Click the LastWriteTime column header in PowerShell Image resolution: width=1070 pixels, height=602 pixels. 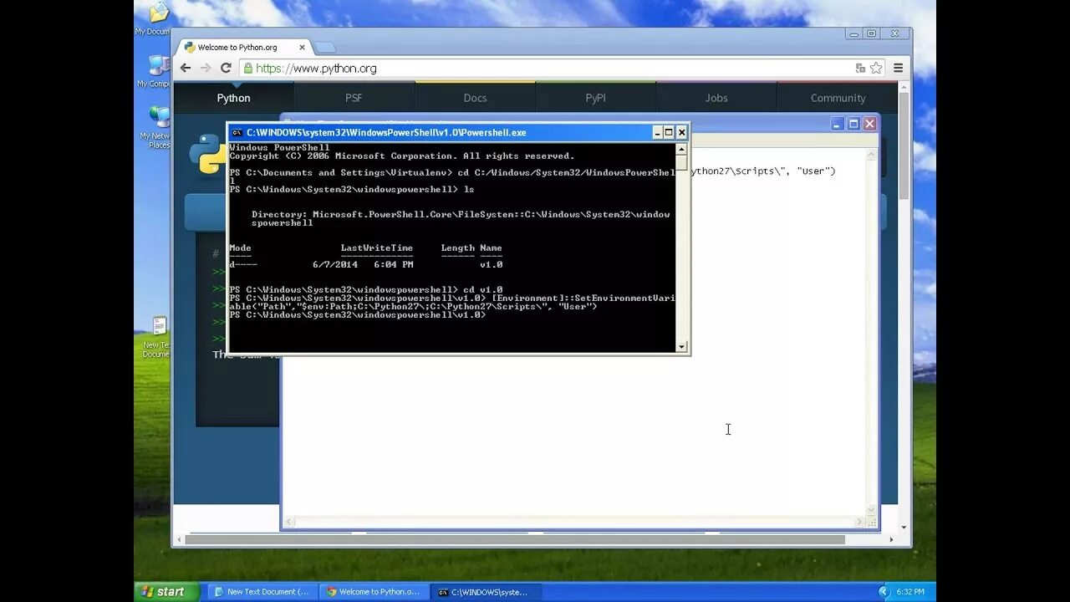pos(377,247)
